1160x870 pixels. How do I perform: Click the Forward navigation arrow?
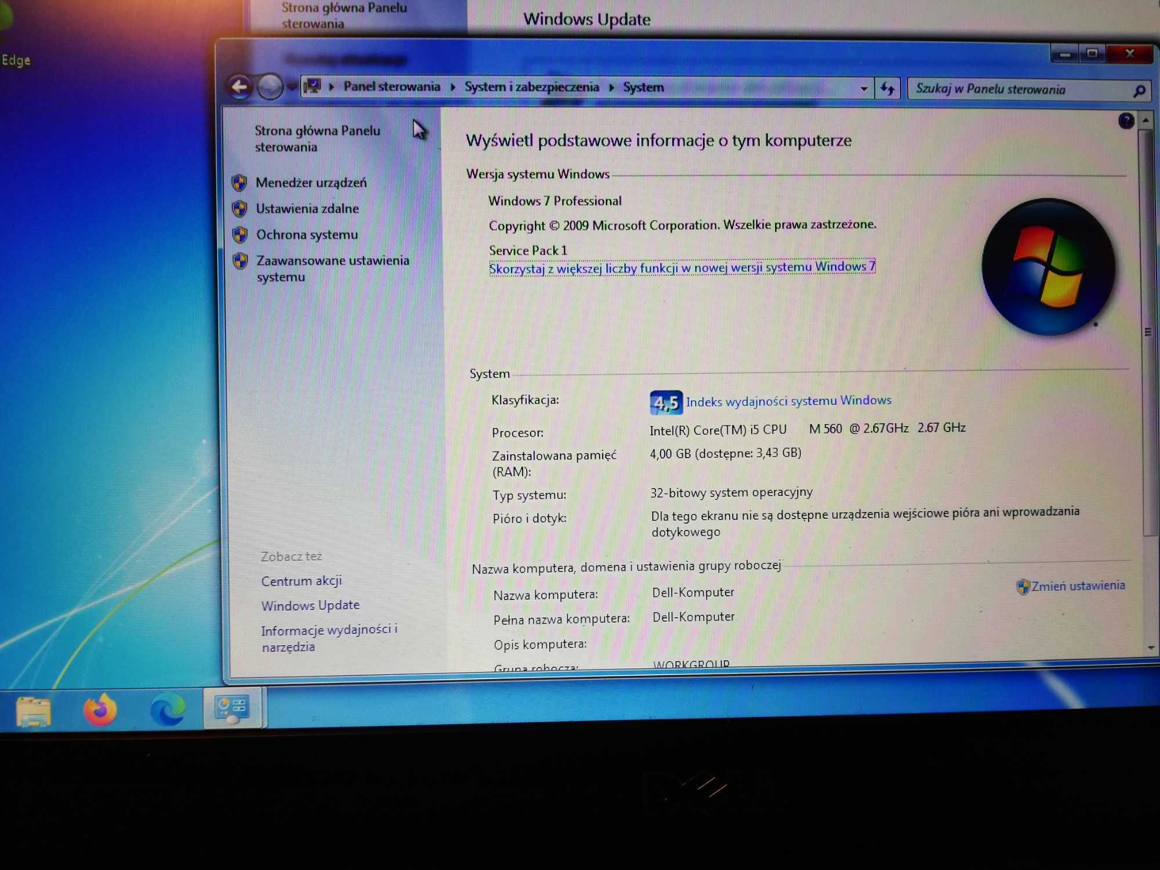pyautogui.click(x=270, y=87)
